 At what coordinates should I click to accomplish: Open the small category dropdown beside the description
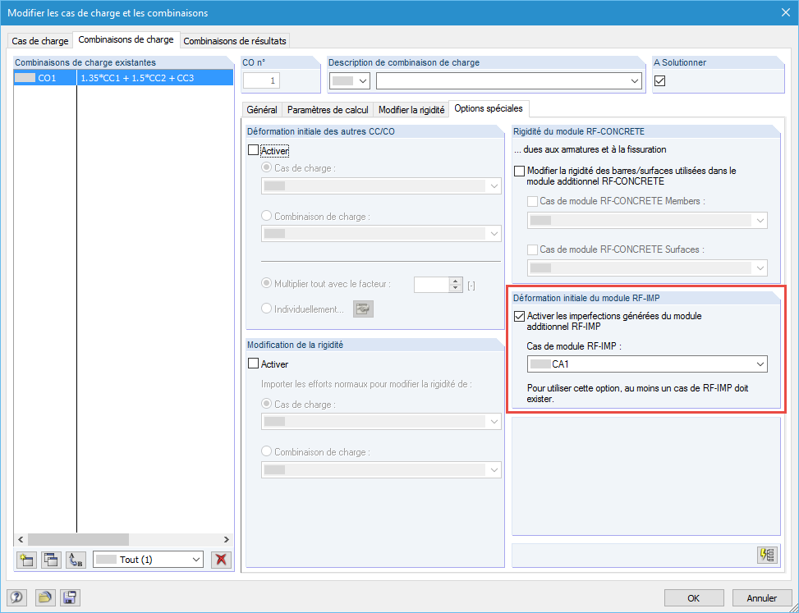[350, 81]
